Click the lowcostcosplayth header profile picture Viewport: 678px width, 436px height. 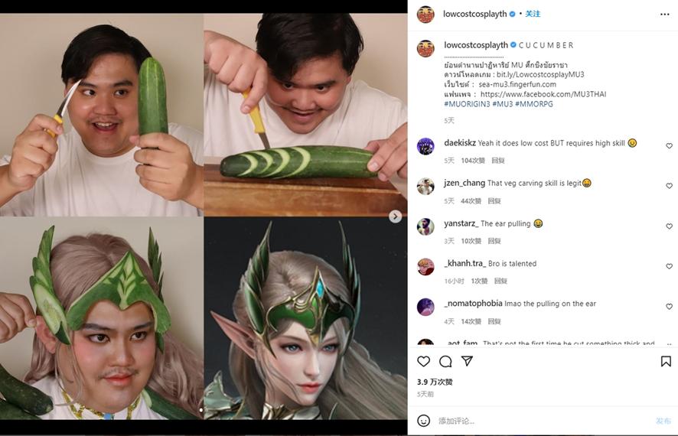[x=425, y=14]
